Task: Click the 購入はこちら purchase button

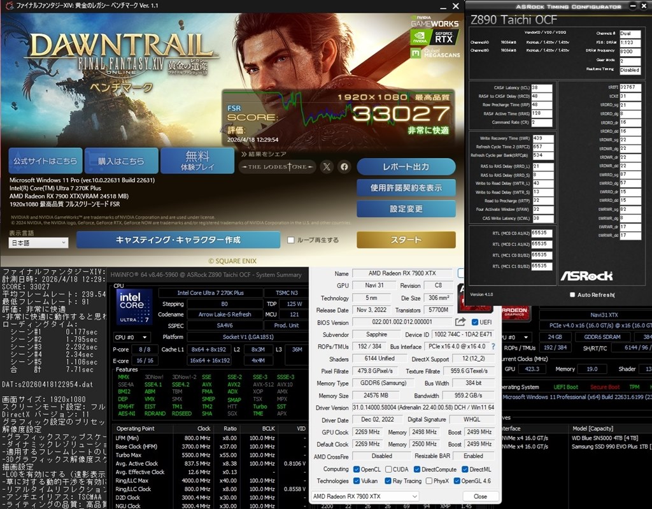Action: click(x=121, y=161)
